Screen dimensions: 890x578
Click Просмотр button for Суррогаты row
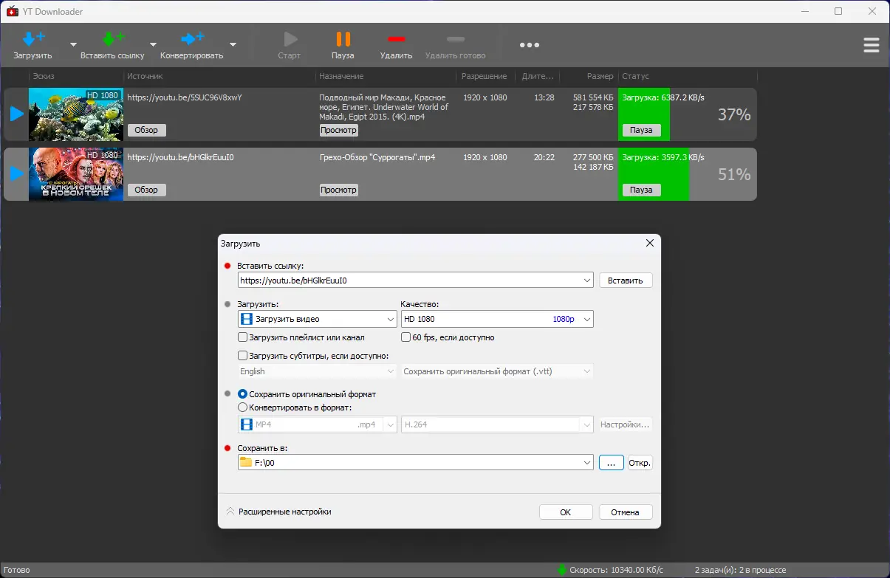pos(339,190)
